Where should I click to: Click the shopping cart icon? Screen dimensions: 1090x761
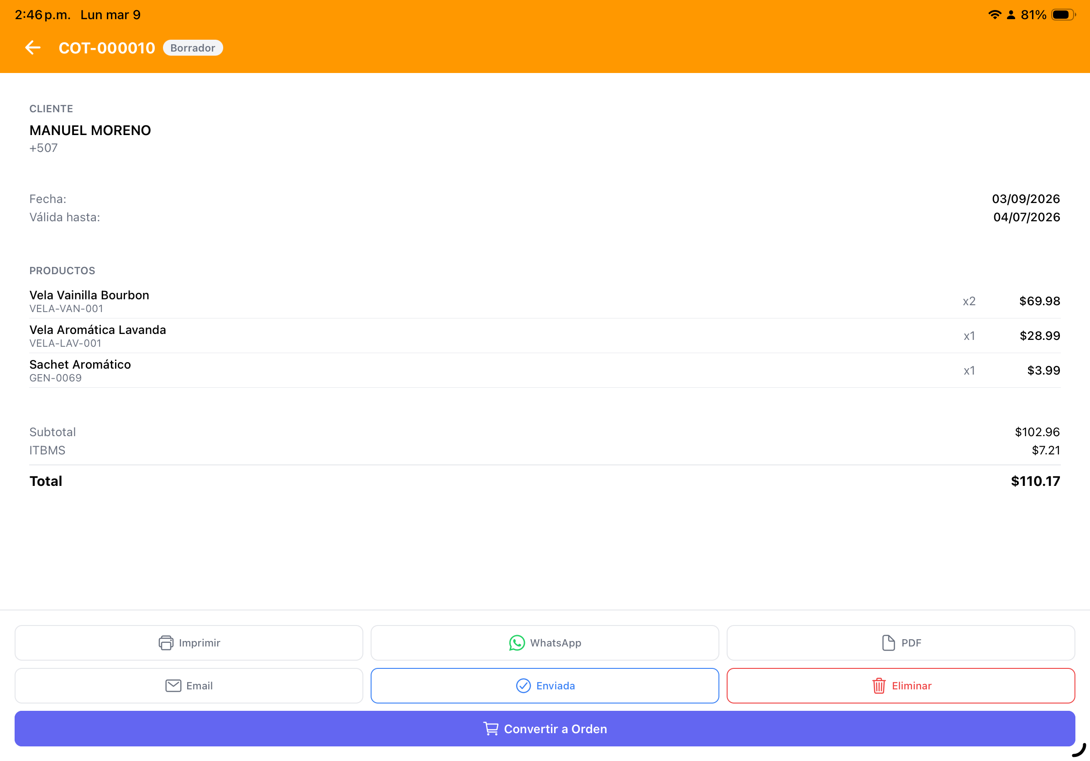[490, 729]
